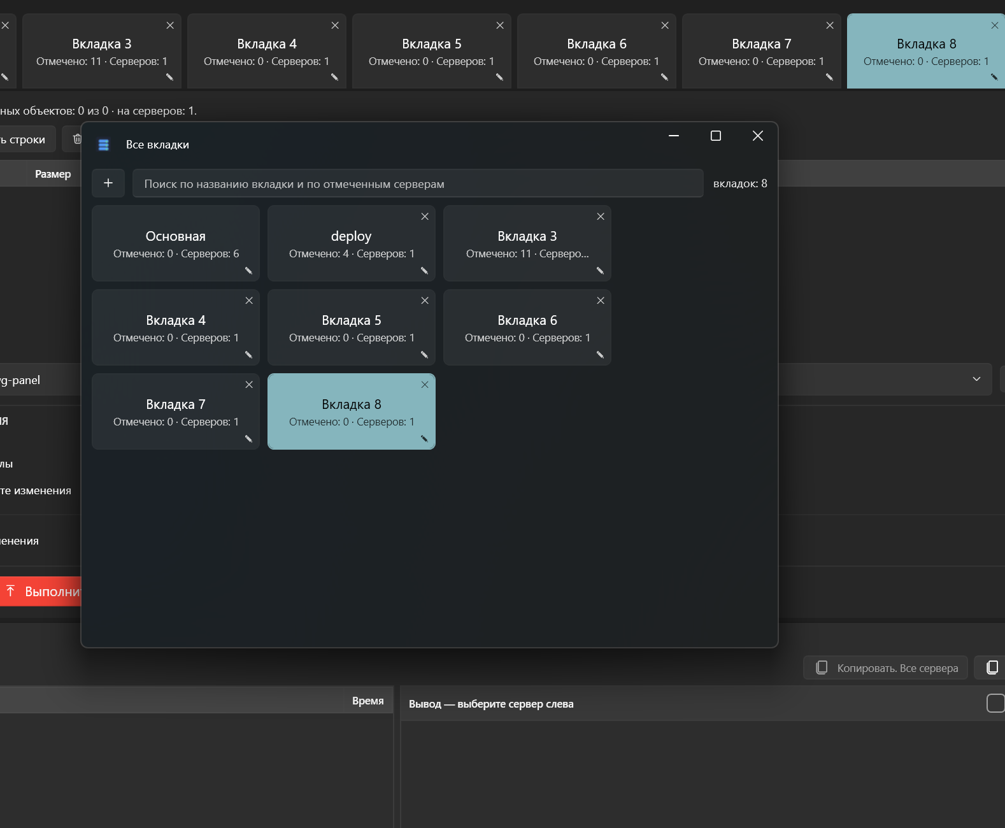Focus the tab search field
This screenshot has width=1005, height=828.
click(x=418, y=183)
